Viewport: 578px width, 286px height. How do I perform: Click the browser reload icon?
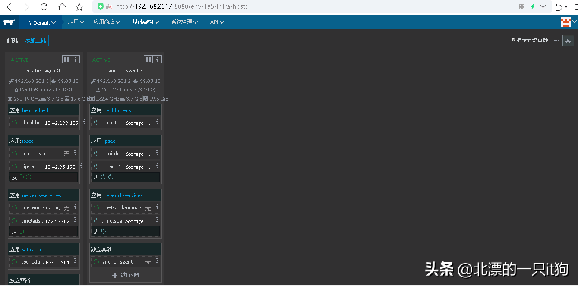point(44,7)
